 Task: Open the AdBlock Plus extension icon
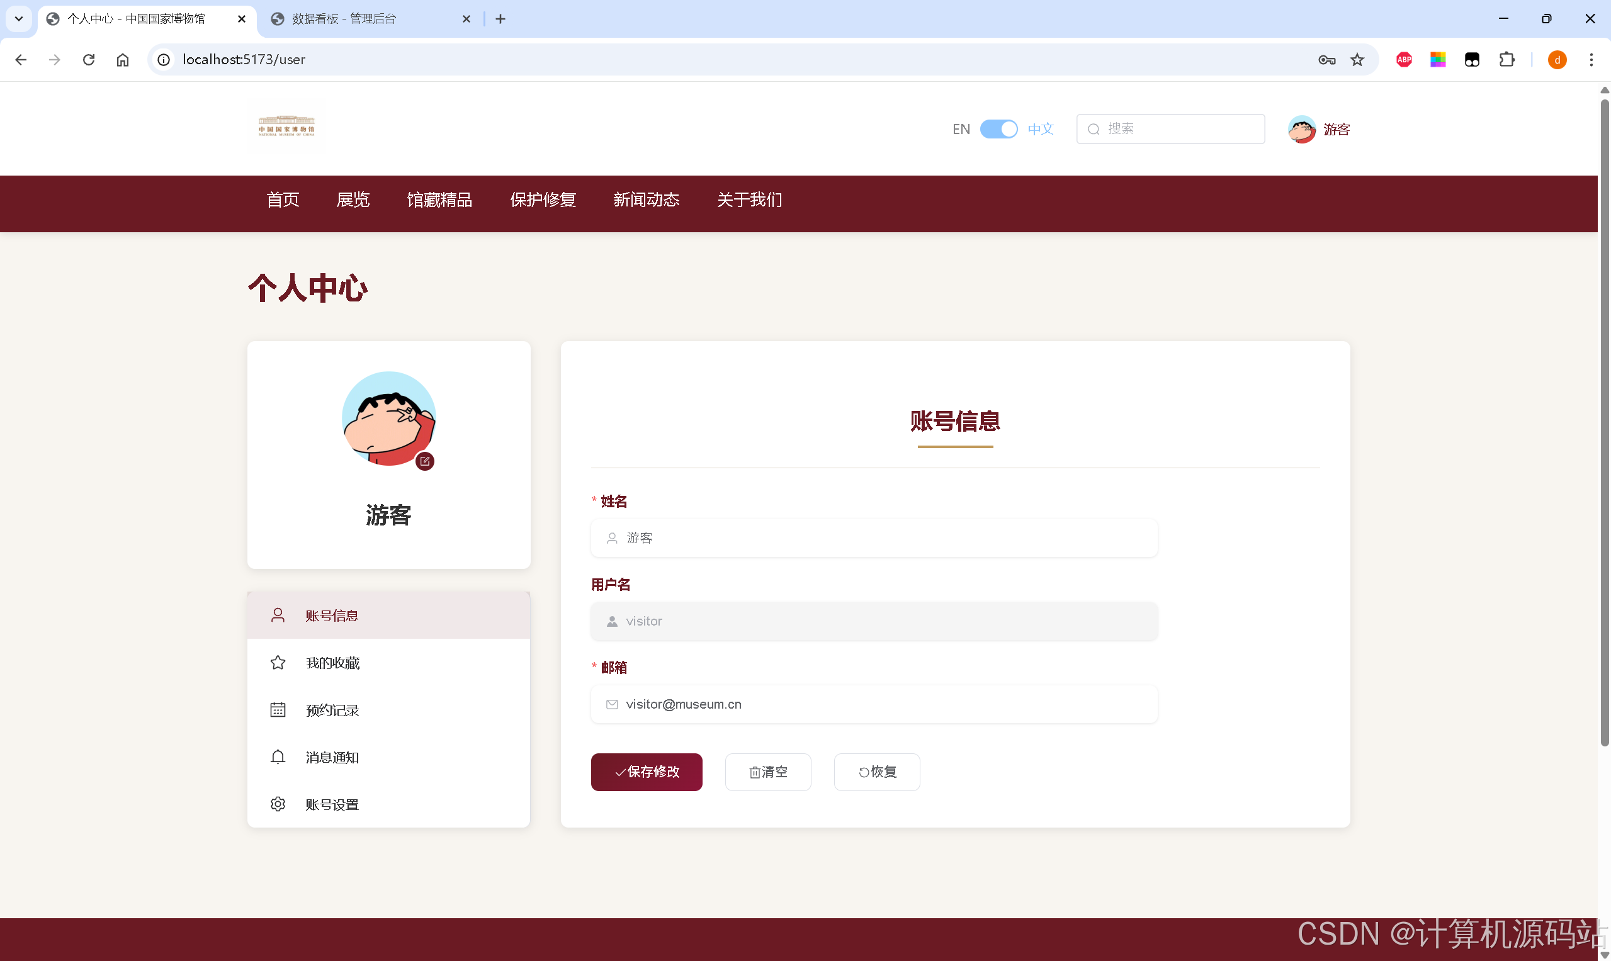pos(1404,59)
